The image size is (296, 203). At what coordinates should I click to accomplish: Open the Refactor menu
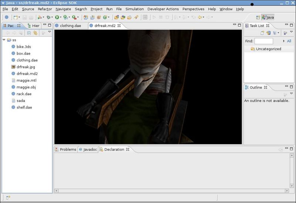pyautogui.click(x=45, y=9)
